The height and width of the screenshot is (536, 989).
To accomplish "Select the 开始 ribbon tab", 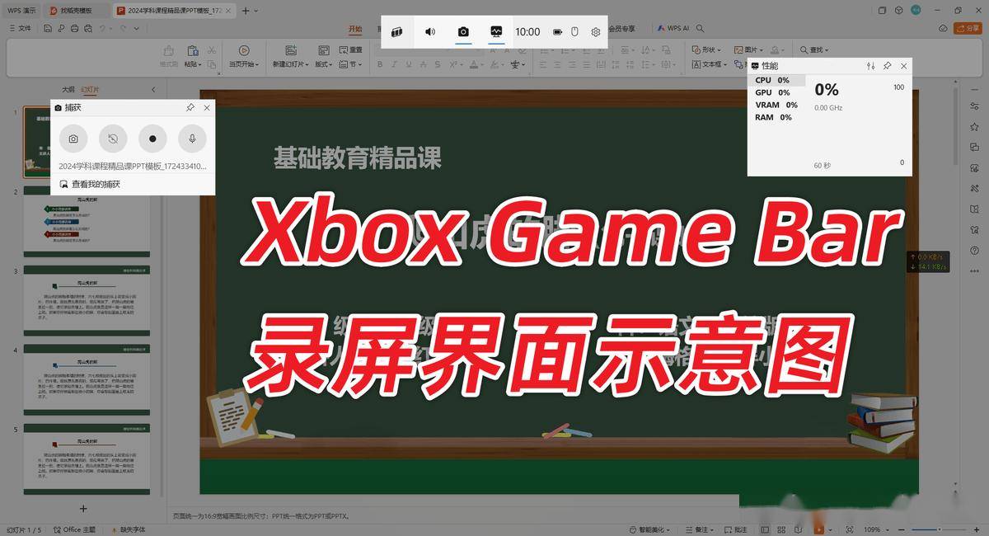I will [x=355, y=29].
